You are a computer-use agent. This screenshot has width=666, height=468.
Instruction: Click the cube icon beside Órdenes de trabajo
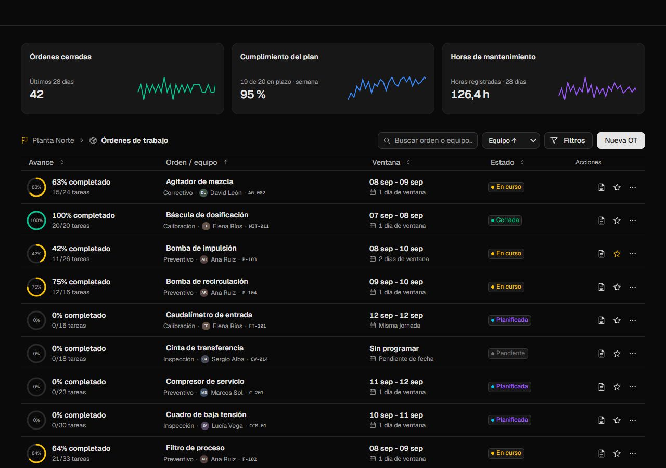[x=93, y=140]
